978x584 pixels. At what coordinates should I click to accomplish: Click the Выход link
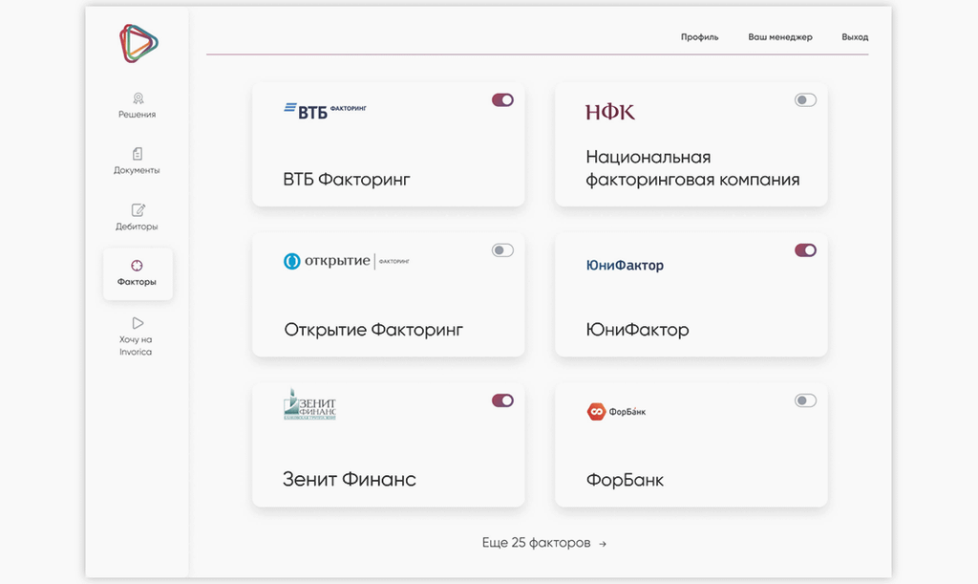[855, 37]
